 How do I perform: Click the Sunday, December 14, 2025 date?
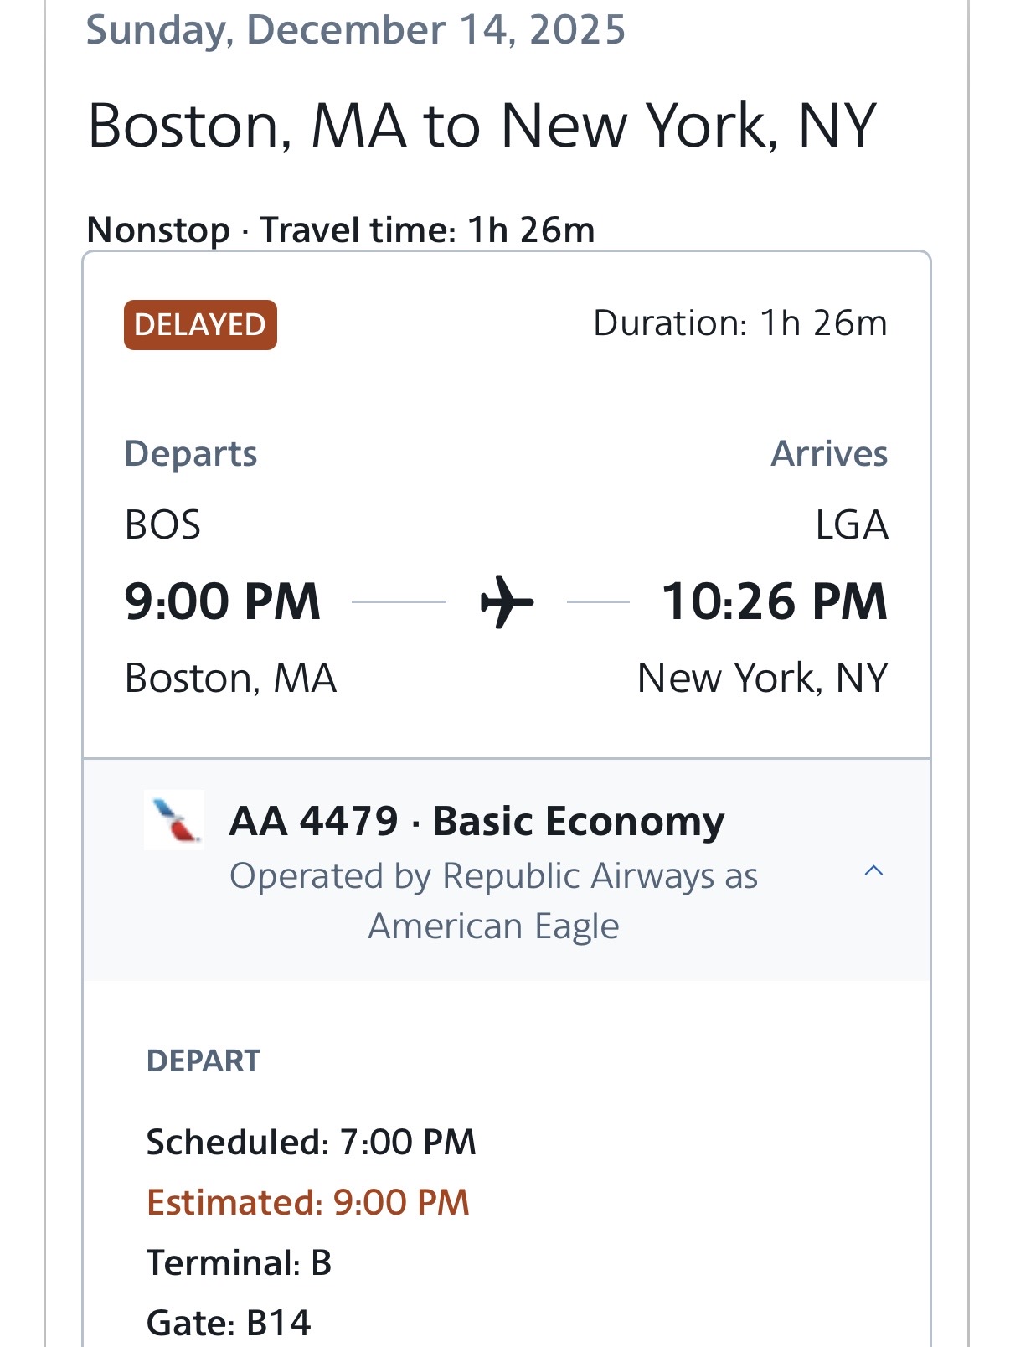356,30
